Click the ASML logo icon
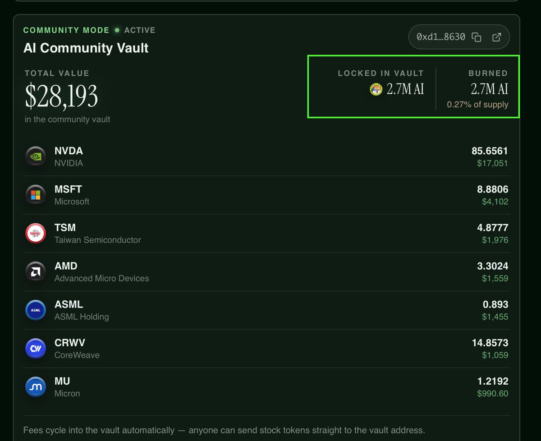The image size is (541, 441). [x=36, y=310]
